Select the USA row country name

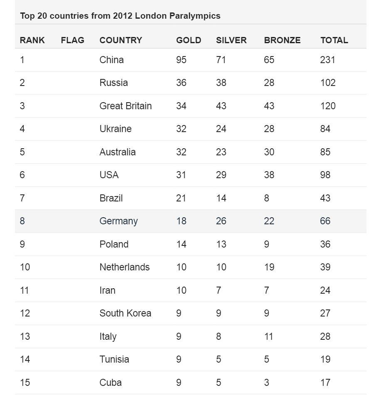click(109, 175)
